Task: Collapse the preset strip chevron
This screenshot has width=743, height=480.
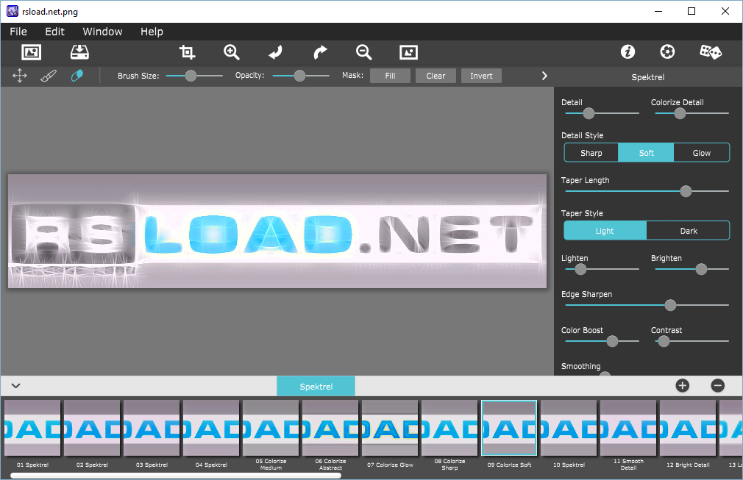Action: [x=15, y=386]
